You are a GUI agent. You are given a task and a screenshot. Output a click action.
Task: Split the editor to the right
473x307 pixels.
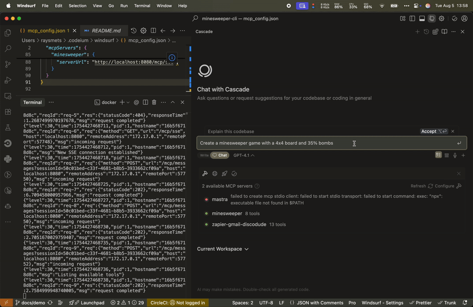coord(153,31)
